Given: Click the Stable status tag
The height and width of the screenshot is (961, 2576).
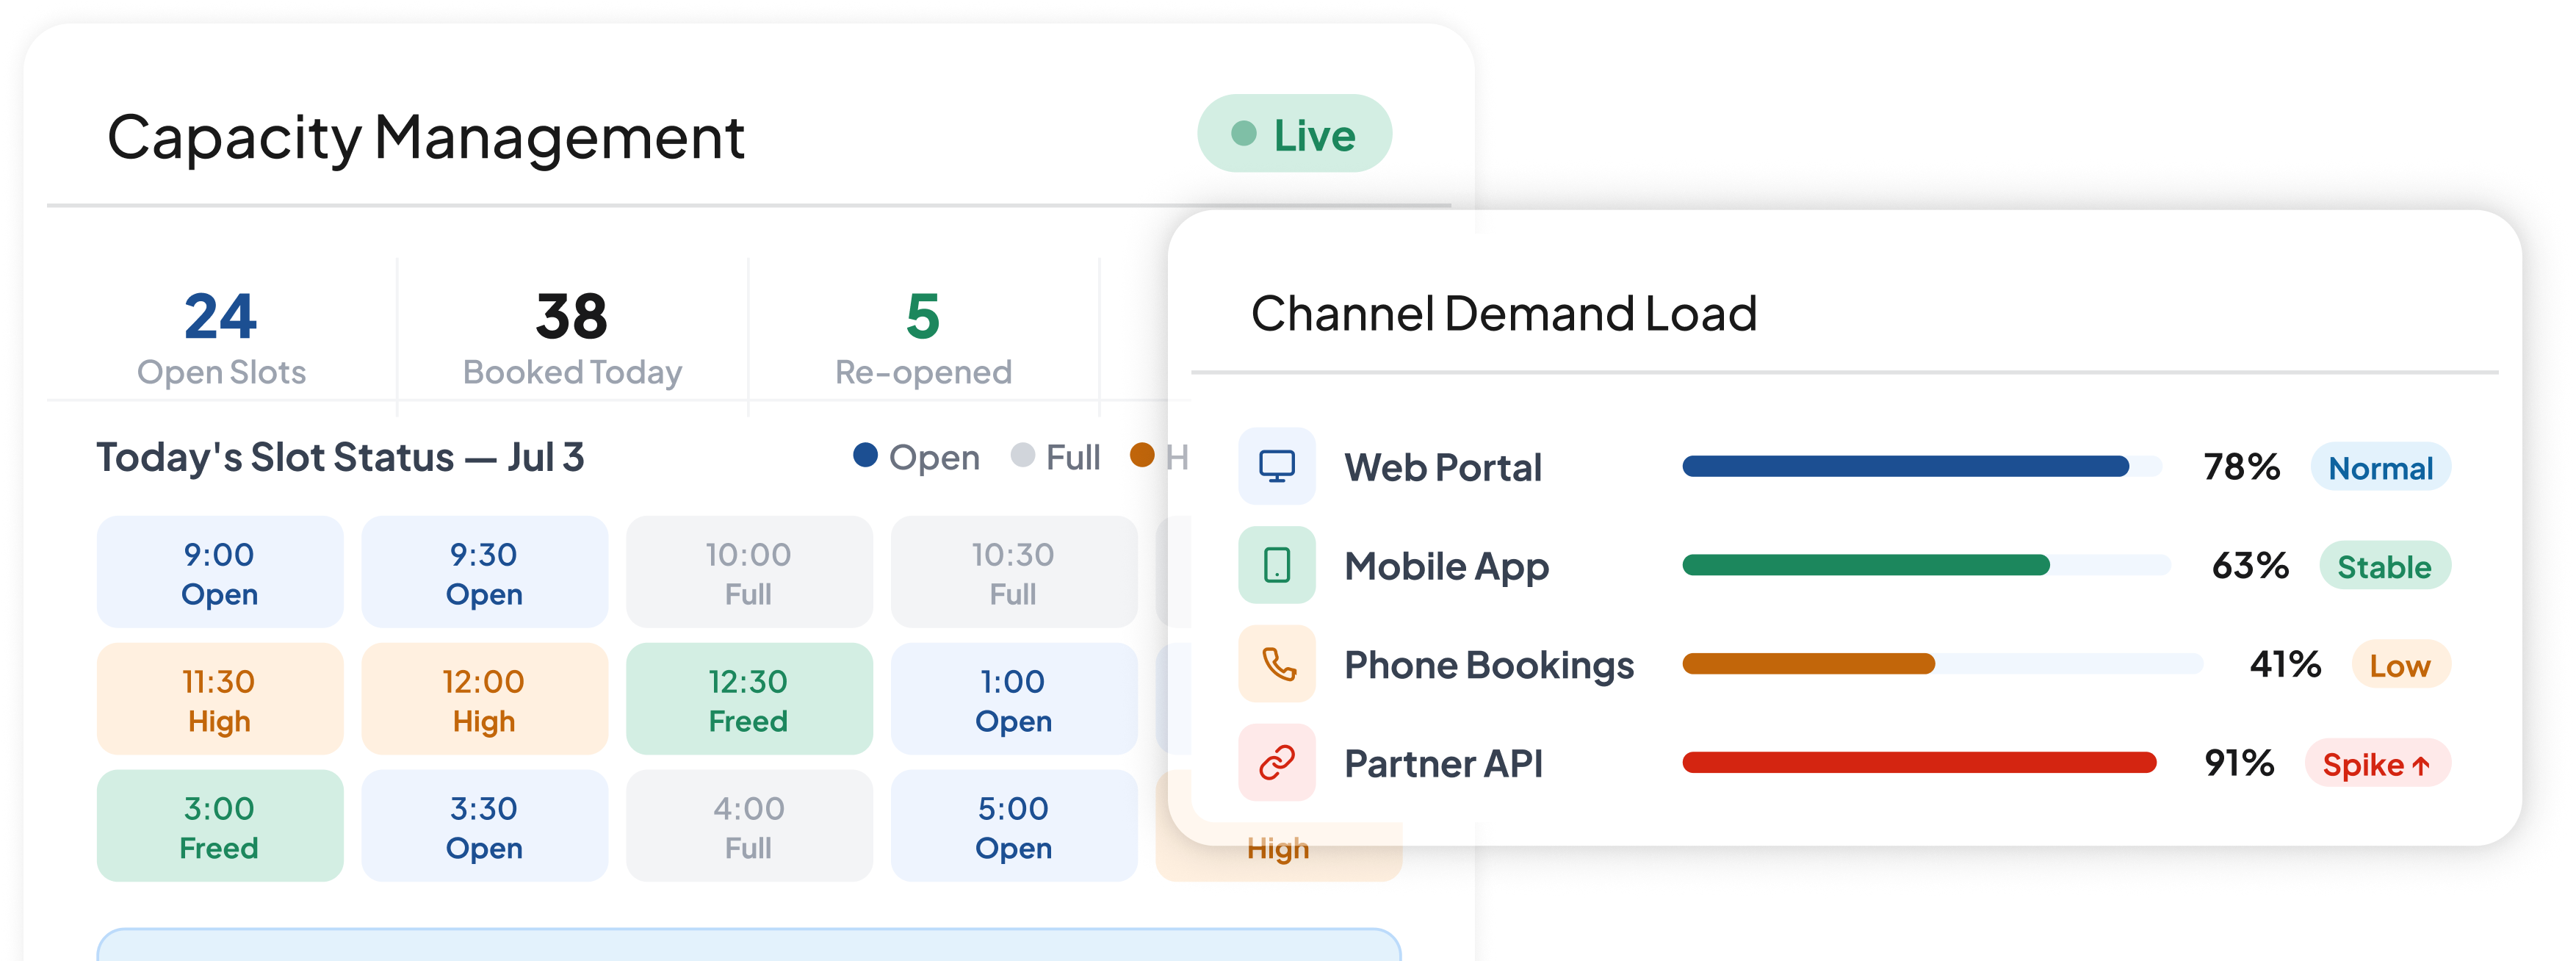Looking at the screenshot, I should (x=2384, y=566).
